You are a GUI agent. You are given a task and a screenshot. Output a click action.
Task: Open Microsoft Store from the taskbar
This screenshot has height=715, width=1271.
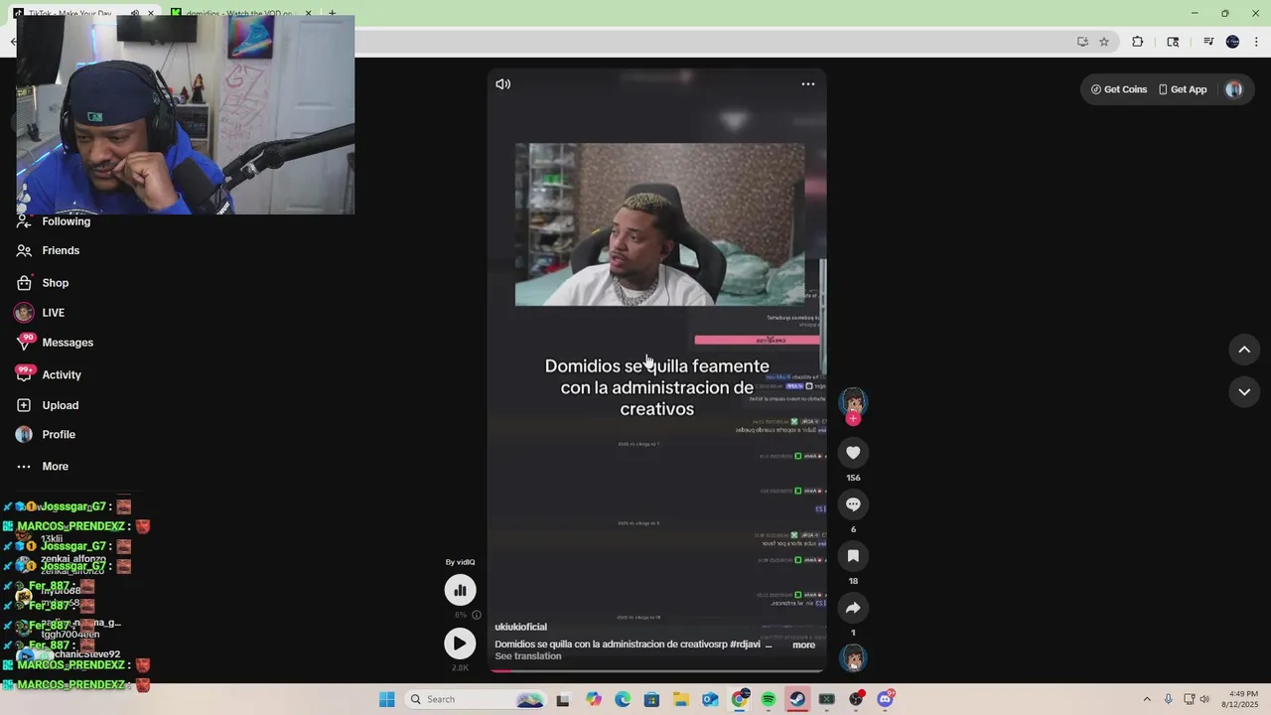coord(651,699)
